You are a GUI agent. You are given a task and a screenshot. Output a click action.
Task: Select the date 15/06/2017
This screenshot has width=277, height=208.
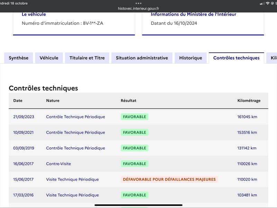click(x=23, y=179)
